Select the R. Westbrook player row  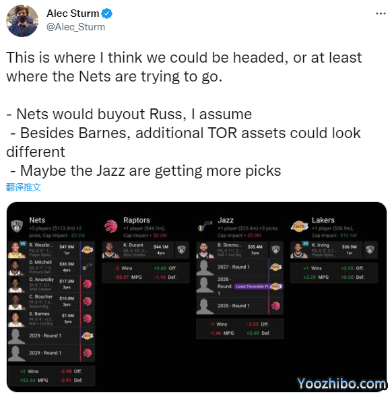pyautogui.click(x=51, y=250)
